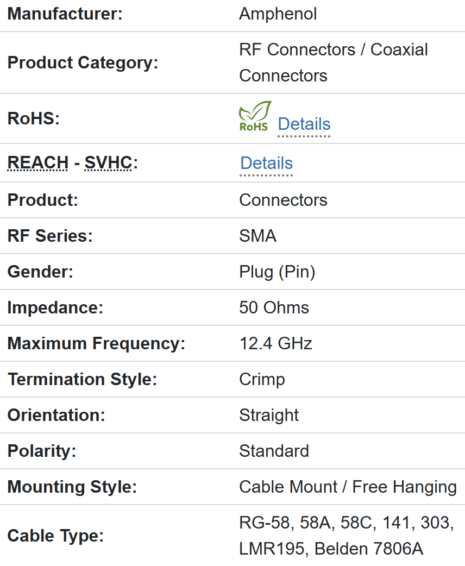Open the REACH - SVHC Details link
The width and height of the screenshot is (465, 566).
(266, 163)
